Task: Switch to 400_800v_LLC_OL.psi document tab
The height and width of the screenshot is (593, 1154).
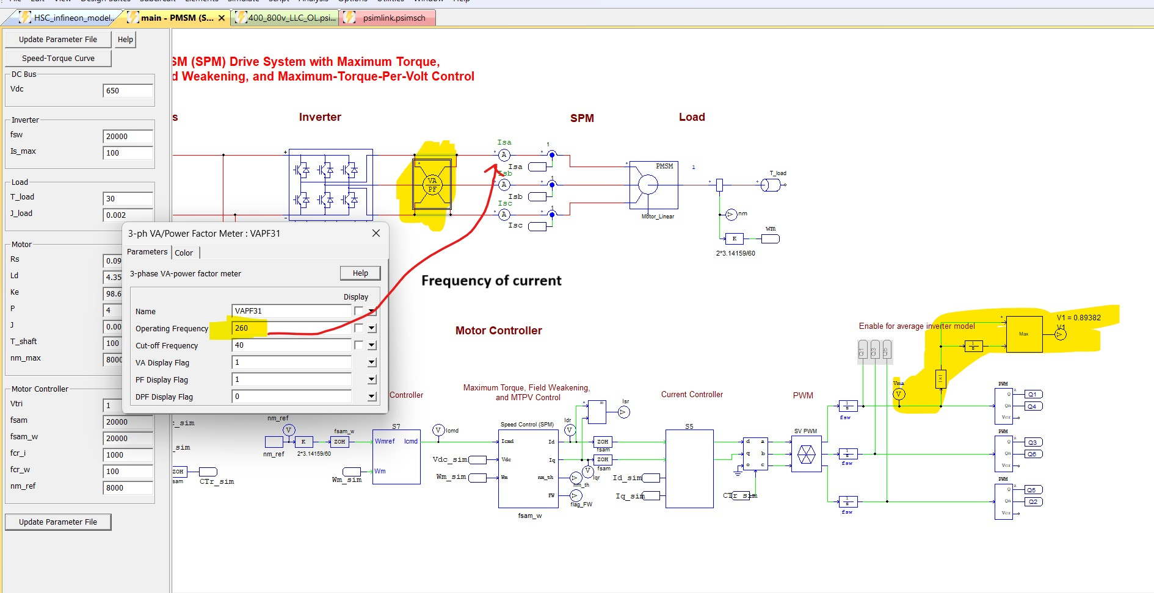Action: 286,18
